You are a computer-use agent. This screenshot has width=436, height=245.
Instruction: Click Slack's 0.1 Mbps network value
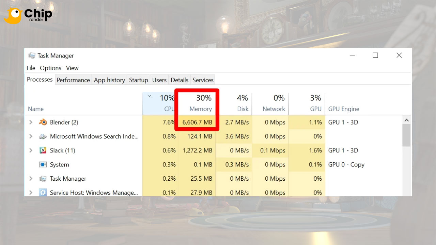(x=273, y=150)
